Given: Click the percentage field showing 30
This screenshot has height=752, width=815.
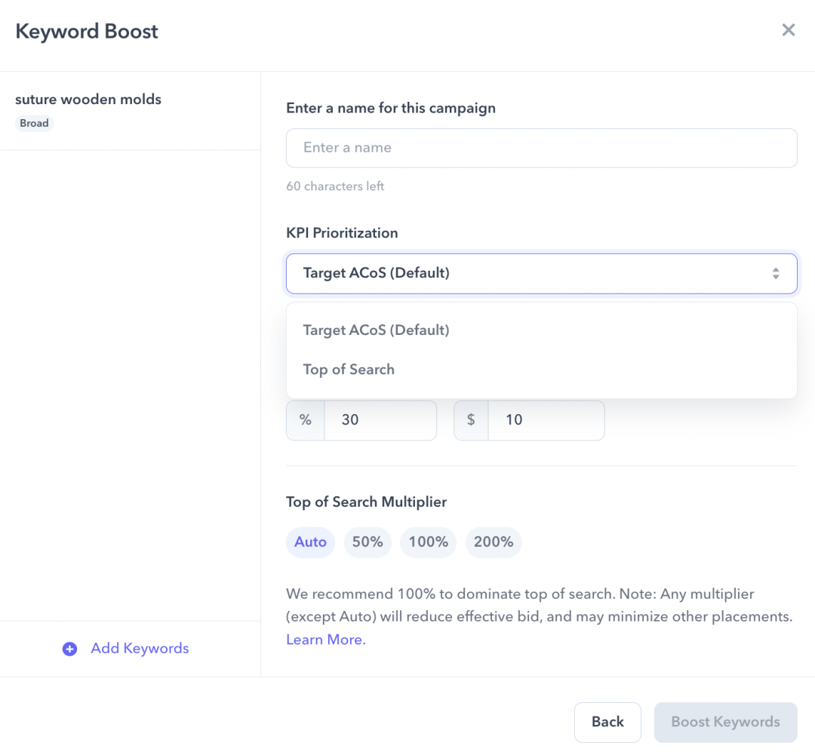Looking at the screenshot, I should coord(380,420).
